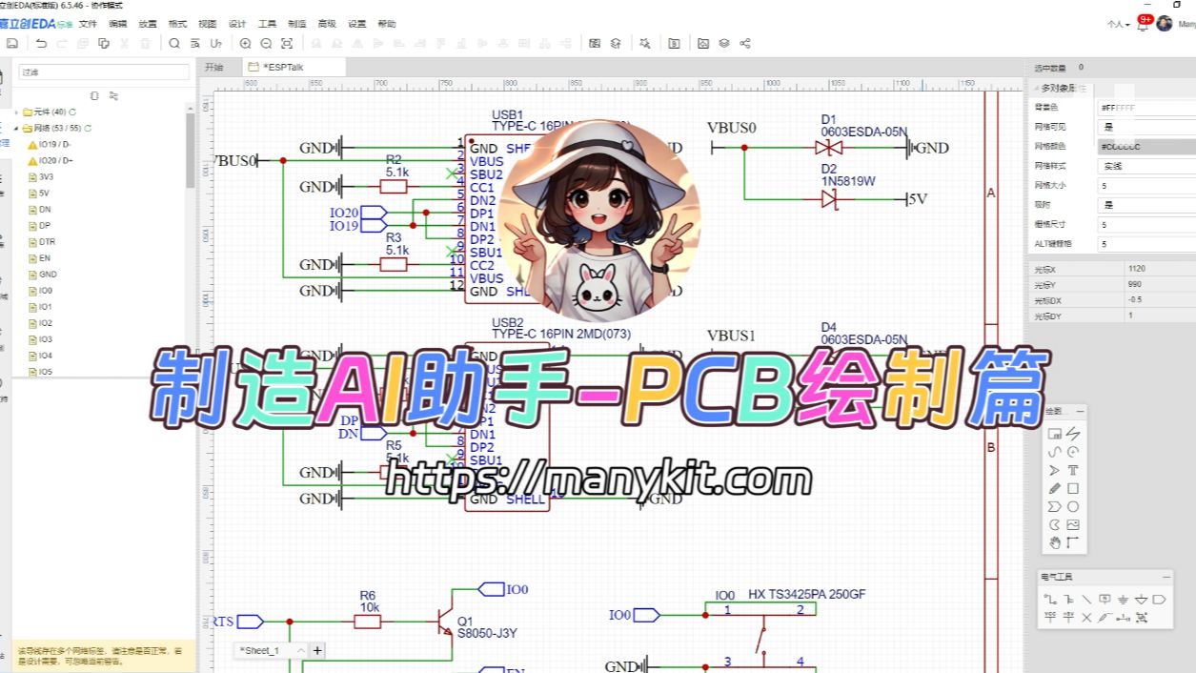Select the rectangle tool in drawing palette
Image resolution: width=1196 pixels, height=673 pixels.
(1073, 488)
